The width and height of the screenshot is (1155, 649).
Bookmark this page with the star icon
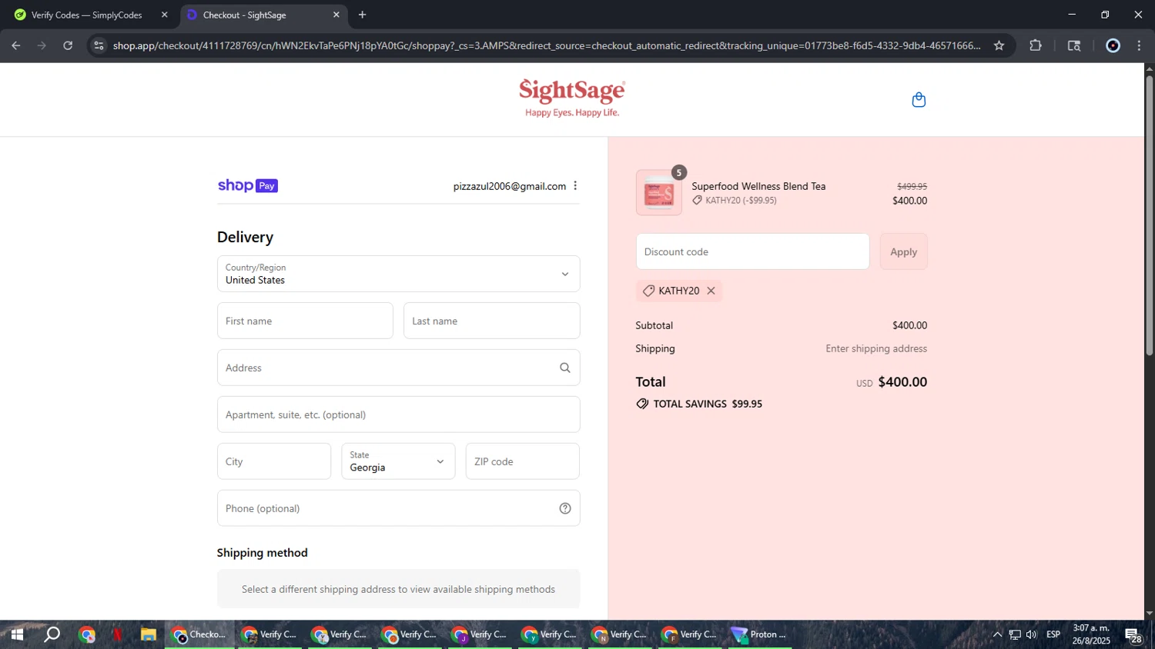click(999, 45)
